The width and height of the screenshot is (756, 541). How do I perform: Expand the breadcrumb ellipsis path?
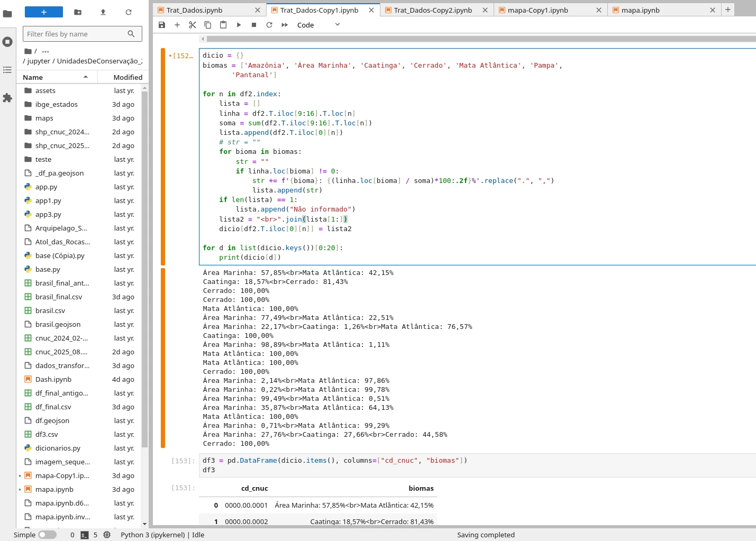click(x=45, y=51)
